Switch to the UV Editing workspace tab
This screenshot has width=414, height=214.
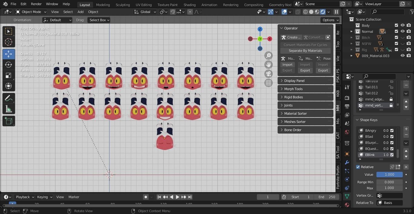point(144,5)
